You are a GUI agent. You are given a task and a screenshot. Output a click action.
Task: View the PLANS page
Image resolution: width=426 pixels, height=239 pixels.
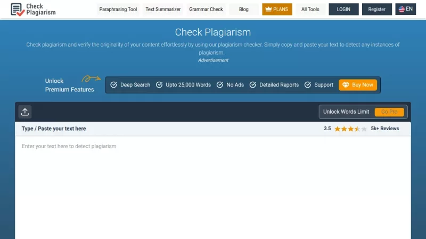[x=277, y=9]
